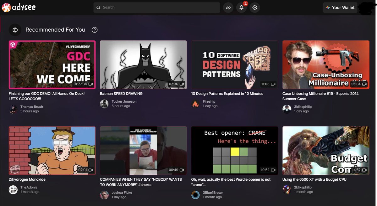Open the Budget CPU video thumbnail
This screenshot has width=377, height=206.
pyautogui.click(x=326, y=151)
